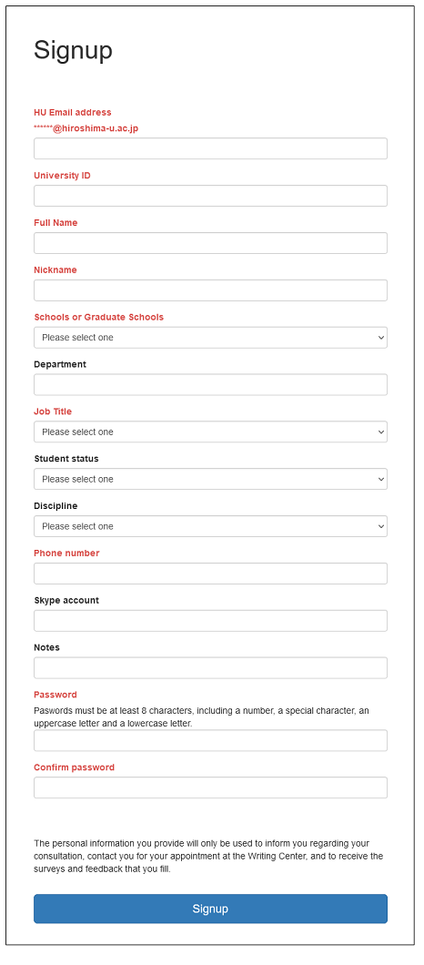Click into the Nickname field
This screenshot has width=424, height=965.
[x=210, y=290]
